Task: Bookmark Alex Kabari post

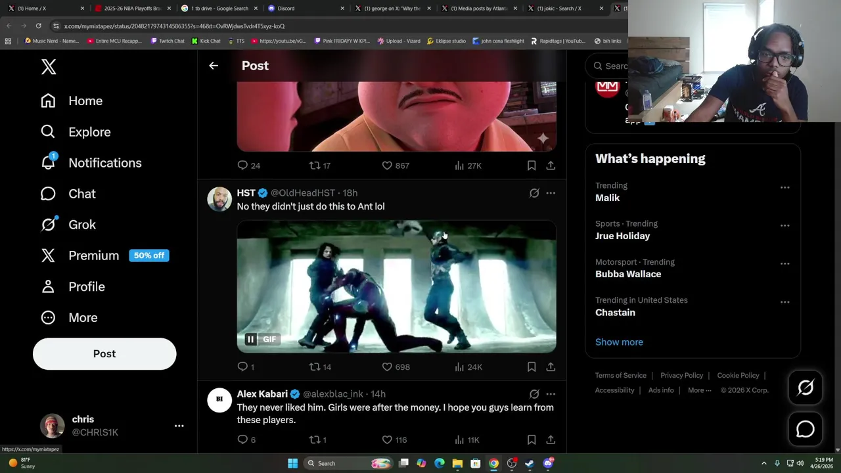Action: click(532, 439)
